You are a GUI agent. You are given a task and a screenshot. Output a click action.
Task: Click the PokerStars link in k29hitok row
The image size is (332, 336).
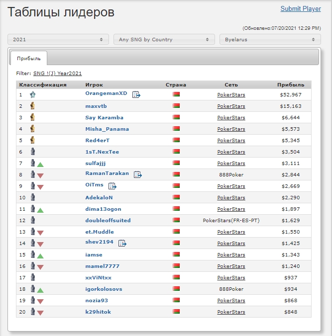[x=231, y=312]
